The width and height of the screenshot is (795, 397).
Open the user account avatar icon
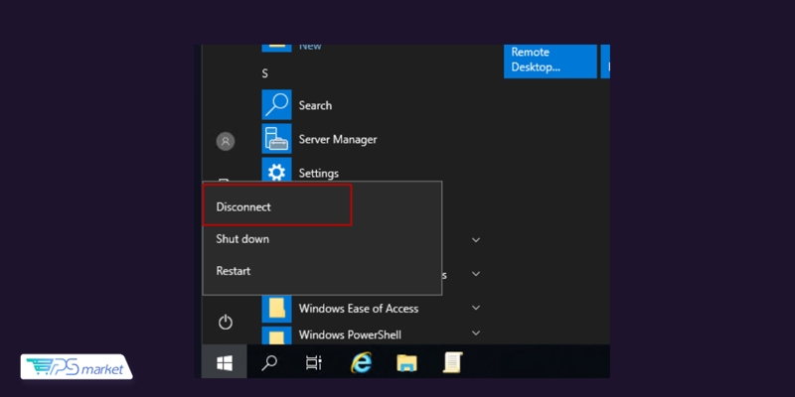point(226,142)
